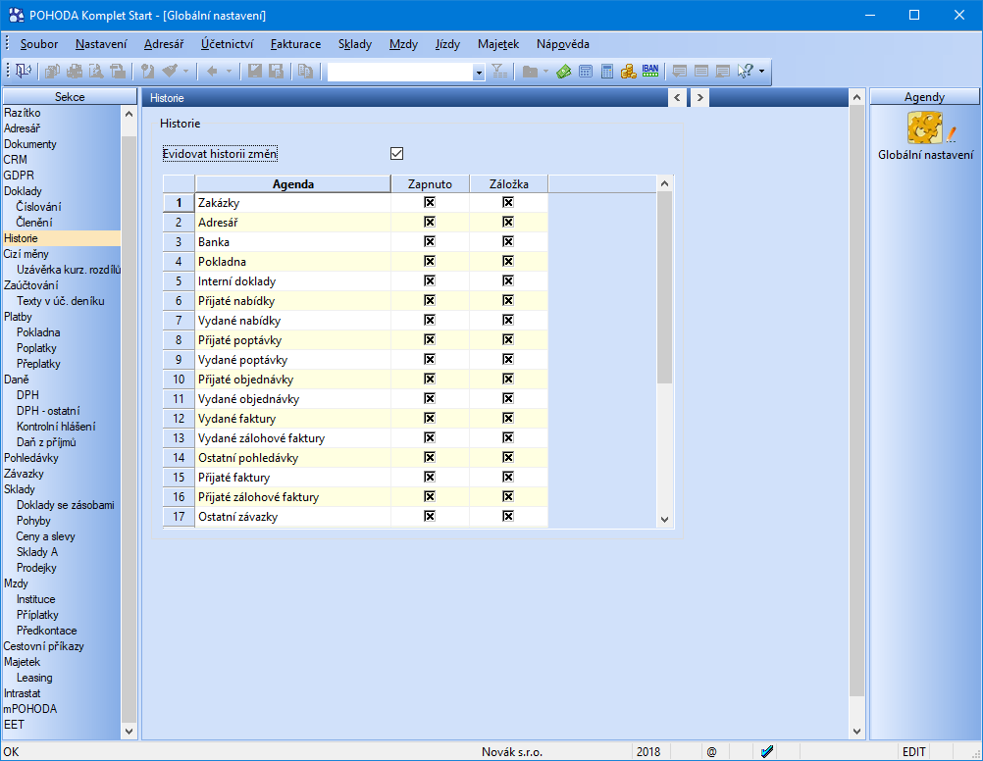Open dropdown arrow next to checkmark brush
Screen dimensions: 983x761
pyautogui.click(x=185, y=72)
